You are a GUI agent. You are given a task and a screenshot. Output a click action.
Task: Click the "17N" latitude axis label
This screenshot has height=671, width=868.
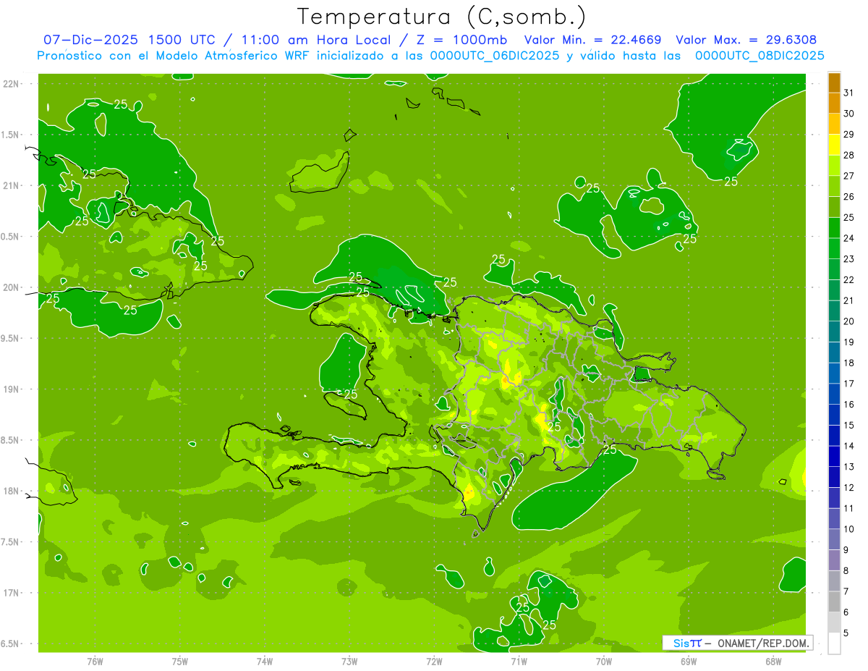(12, 594)
